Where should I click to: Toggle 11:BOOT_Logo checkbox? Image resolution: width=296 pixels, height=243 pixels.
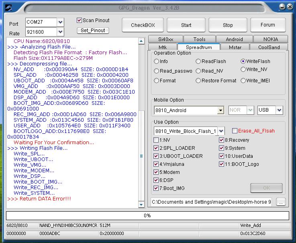pos(221,164)
